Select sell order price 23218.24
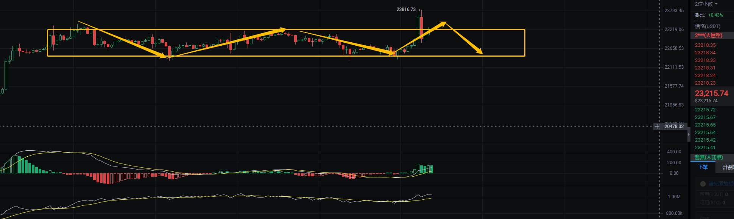 pyautogui.click(x=705, y=76)
